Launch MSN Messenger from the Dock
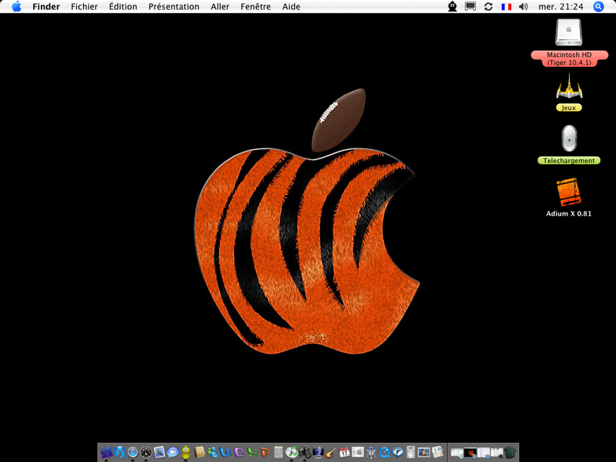The height and width of the screenshot is (462, 616). point(213,453)
